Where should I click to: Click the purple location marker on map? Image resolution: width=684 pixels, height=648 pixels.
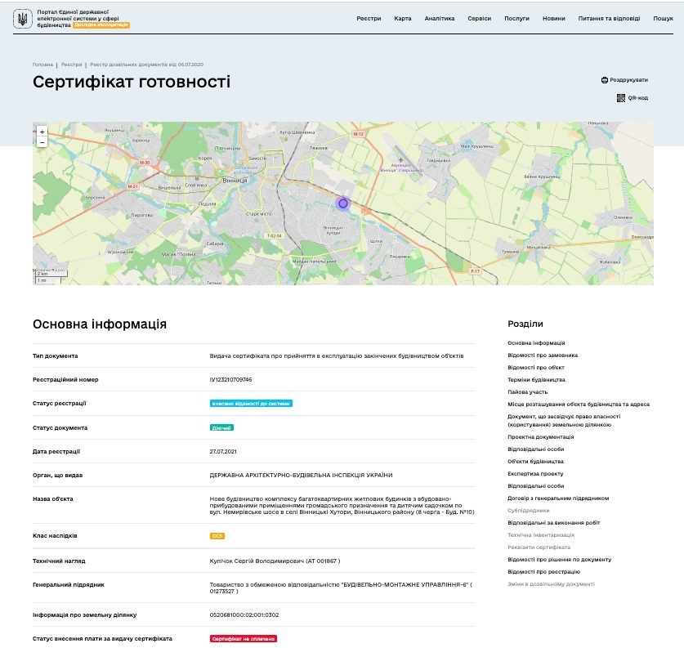coord(343,203)
